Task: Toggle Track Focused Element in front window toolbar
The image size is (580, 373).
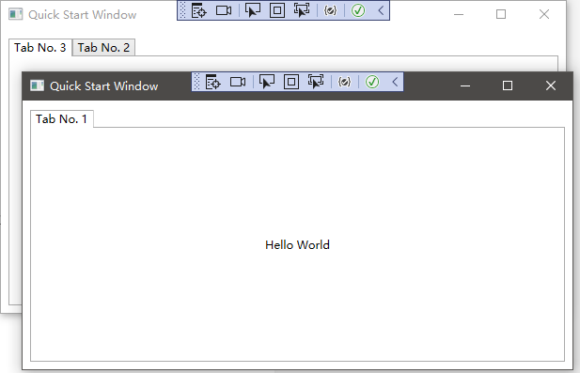Action: pyautogui.click(x=316, y=82)
